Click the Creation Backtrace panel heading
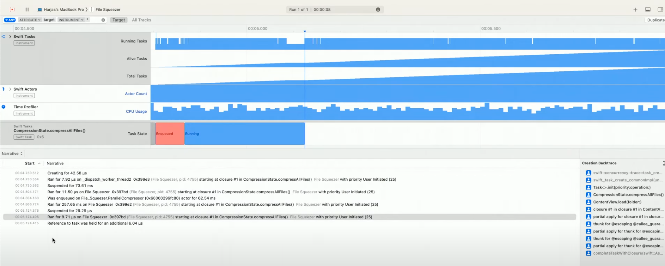This screenshot has height=266, width=665. point(599,163)
